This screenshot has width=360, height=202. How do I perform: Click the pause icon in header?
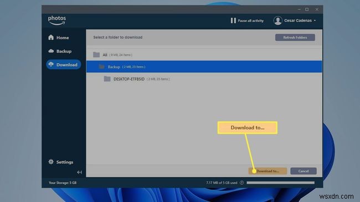click(233, 20)
